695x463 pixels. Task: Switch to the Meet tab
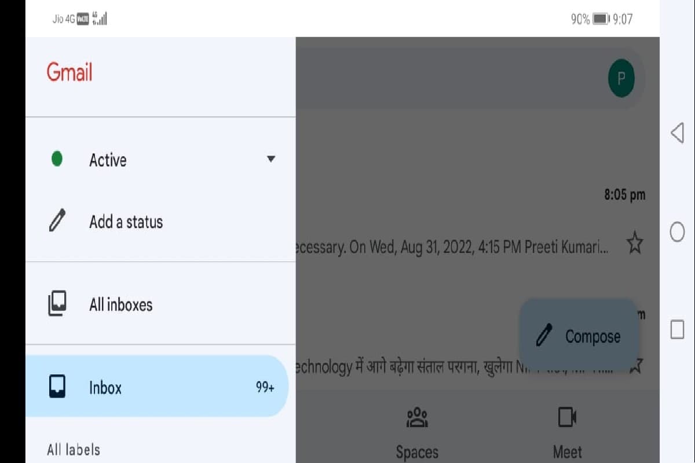[567, 451]
